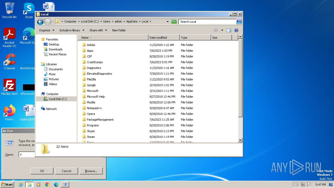Open Include in library menu
Image resolution: width=334 pixels, height=188 pixels.
click(x=71, y=30)
